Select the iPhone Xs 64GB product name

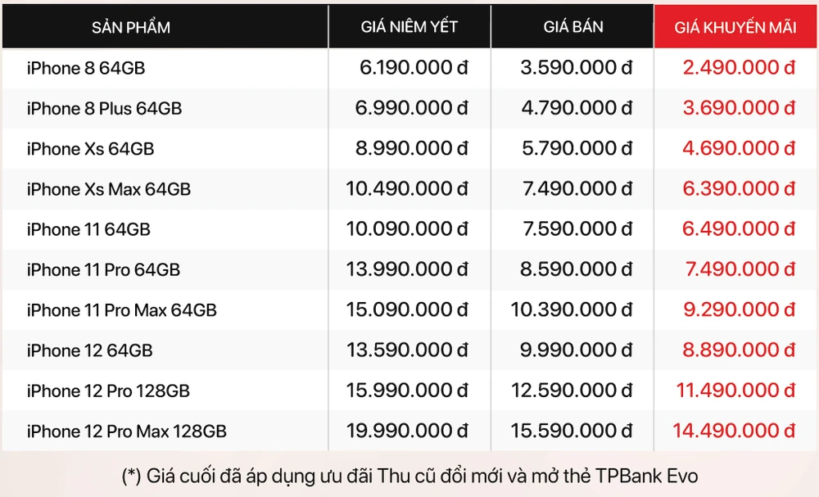(x=90, y=149)
